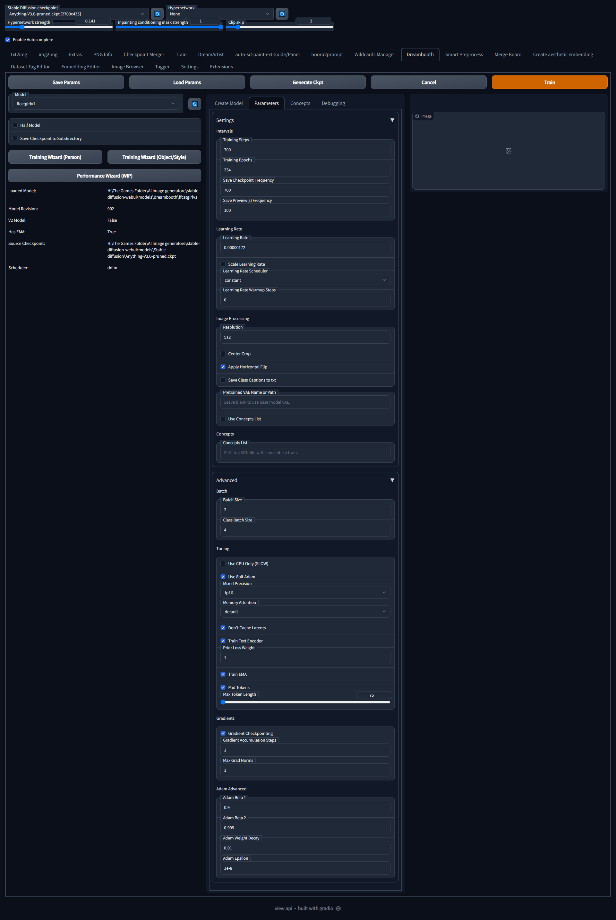Refresh the Dreambooth Model dropdown list
This screenshot has height=920, width=616.
tap(194, 104)
